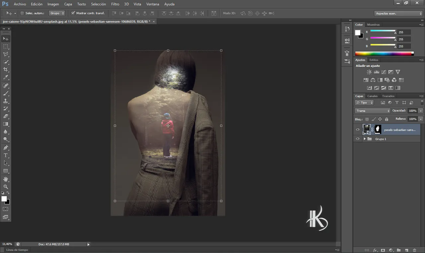Select the Eraser tool
Viewport: 425px width, 253px height.
[x=6, y=116]
